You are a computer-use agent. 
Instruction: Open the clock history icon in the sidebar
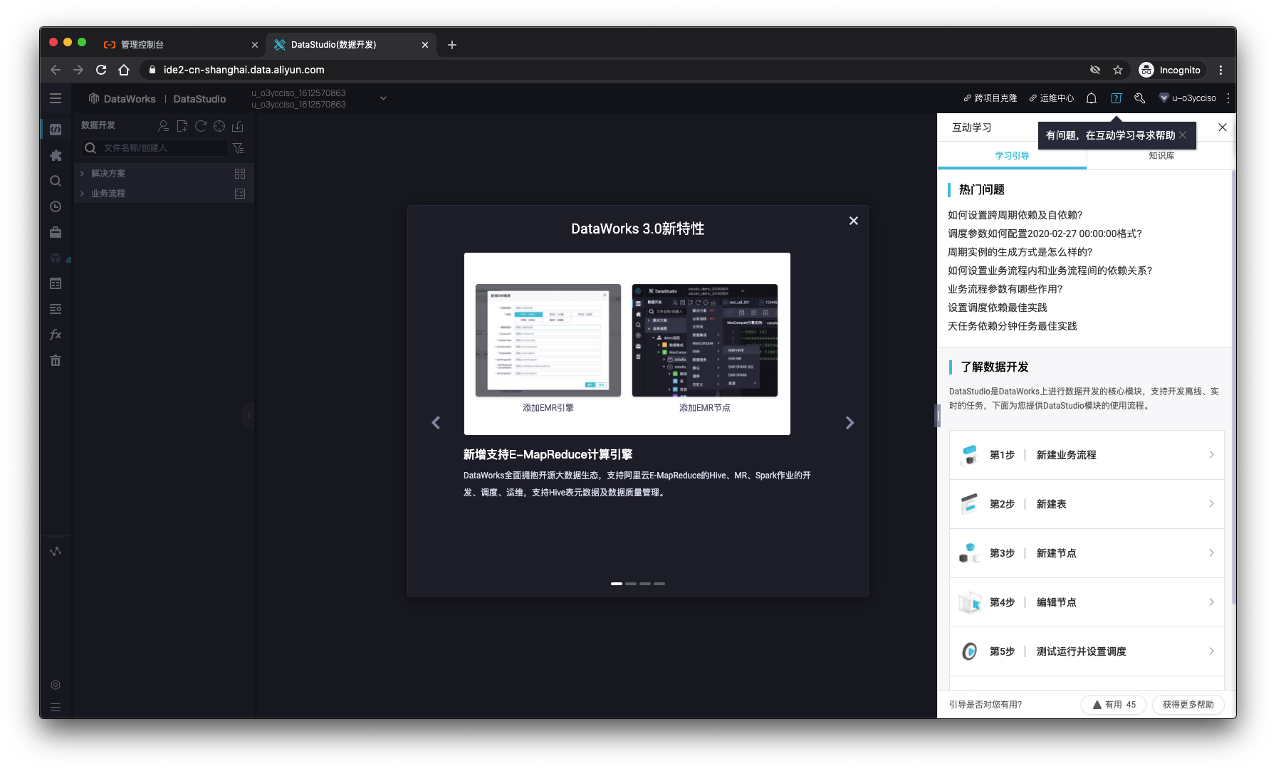pos(55,206)
